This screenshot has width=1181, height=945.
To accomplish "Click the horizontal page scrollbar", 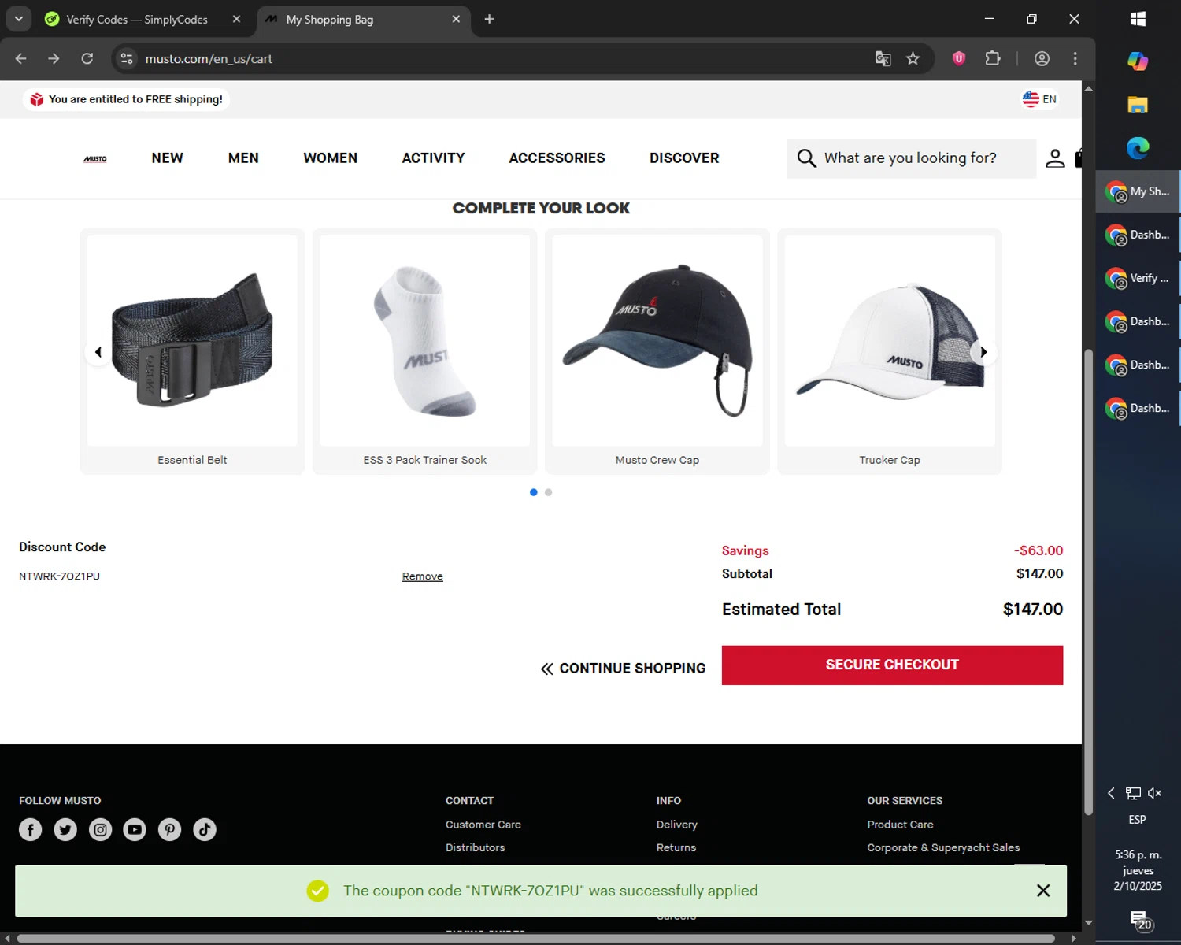I will point(535,938).
